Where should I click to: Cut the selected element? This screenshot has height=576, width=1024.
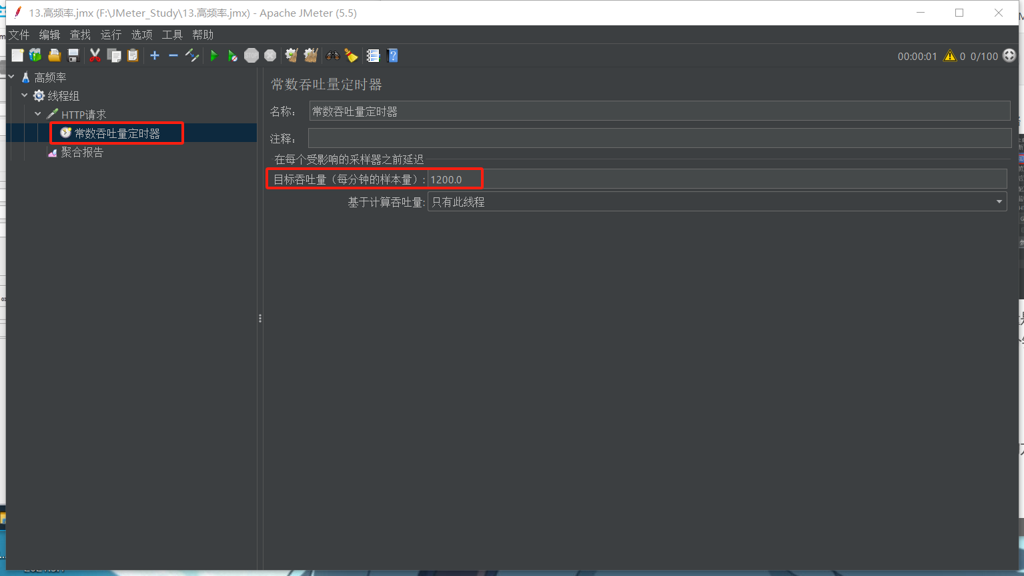click(95, 56)
